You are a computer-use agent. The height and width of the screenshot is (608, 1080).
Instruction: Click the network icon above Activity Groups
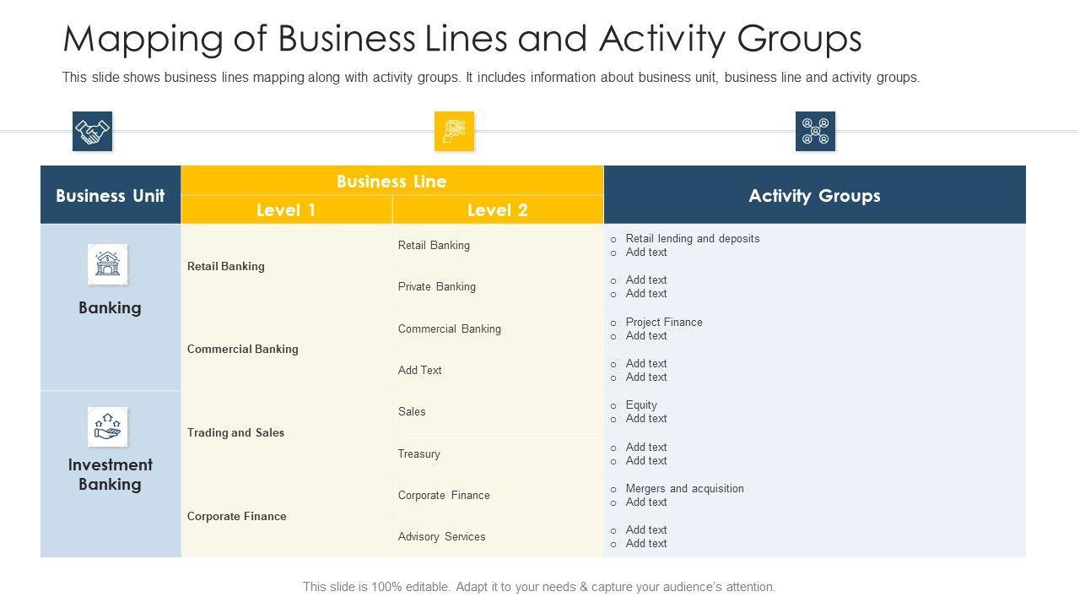(815, 132)
